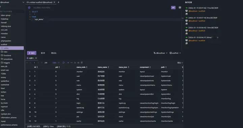The height and width of the screenshot is (128, 243).
Task: Open the 03:06:45 execution record entry
Action: click(203, 28)
